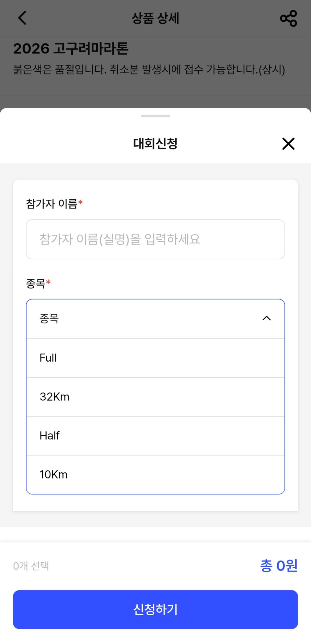Tap the 대회신청 sheet title
Viewport: 311px width, 638px height.
[x=155, y=144]
